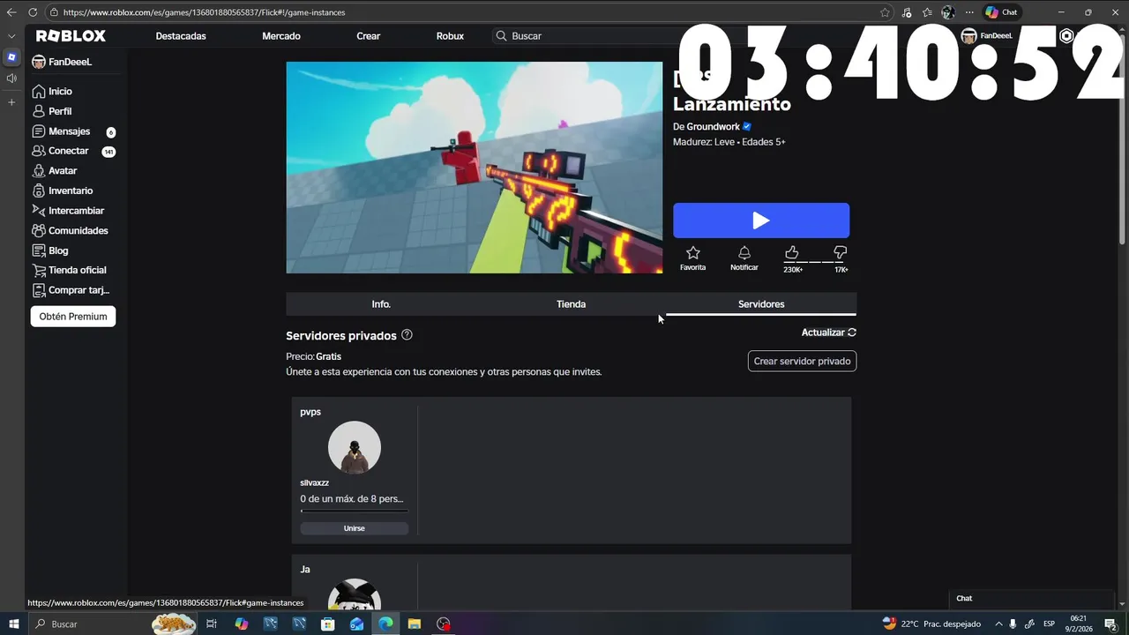Open Task View in the taskbar
1129x635 pixels.
(212, 624)
